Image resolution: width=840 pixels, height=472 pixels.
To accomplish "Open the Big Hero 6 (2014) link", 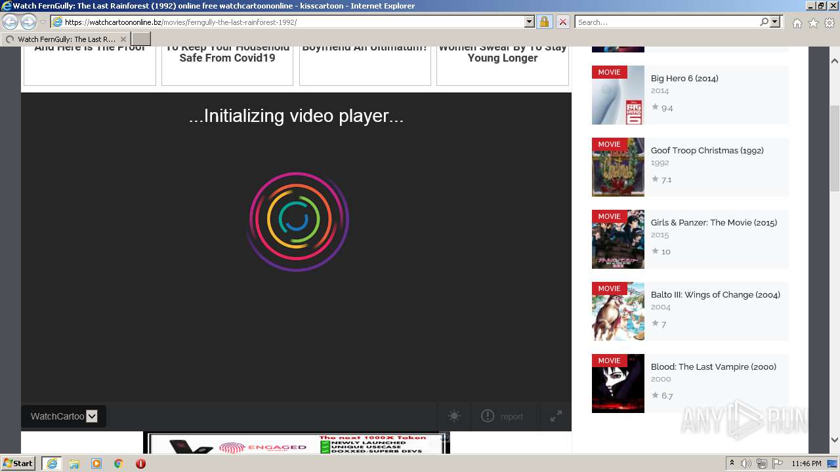I will point(684,78).
